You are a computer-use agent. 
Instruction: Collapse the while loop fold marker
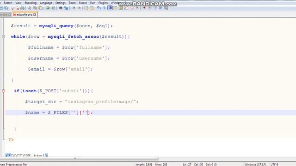coord(3,37)
